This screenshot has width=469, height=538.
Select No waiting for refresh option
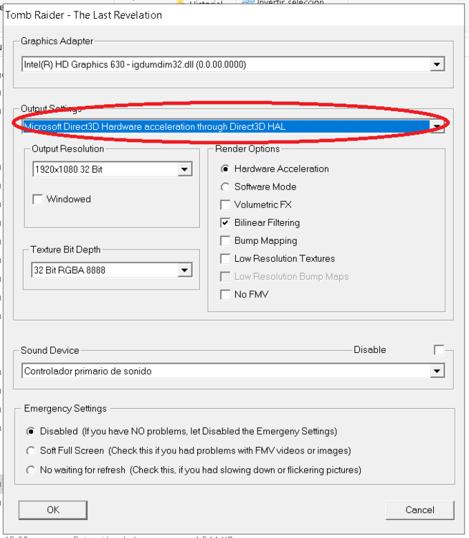(30, 471)
